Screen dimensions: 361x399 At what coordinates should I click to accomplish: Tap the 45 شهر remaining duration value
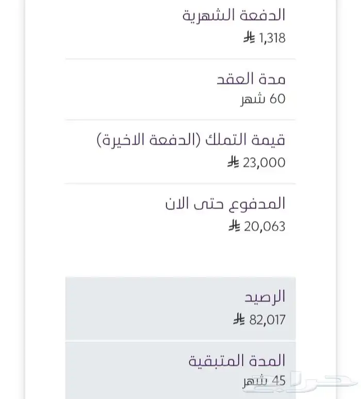tap(265, 381)
